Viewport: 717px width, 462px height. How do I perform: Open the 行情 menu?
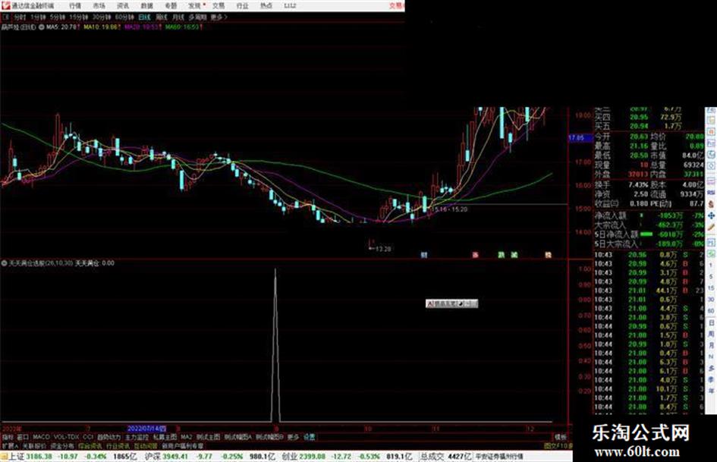tap(75, 6)
